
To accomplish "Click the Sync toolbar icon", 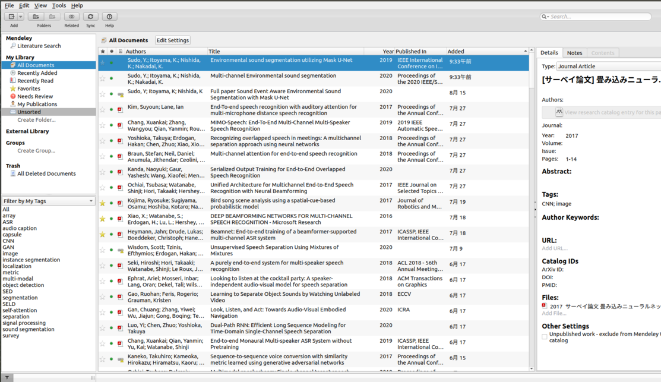I will [91, 17].
